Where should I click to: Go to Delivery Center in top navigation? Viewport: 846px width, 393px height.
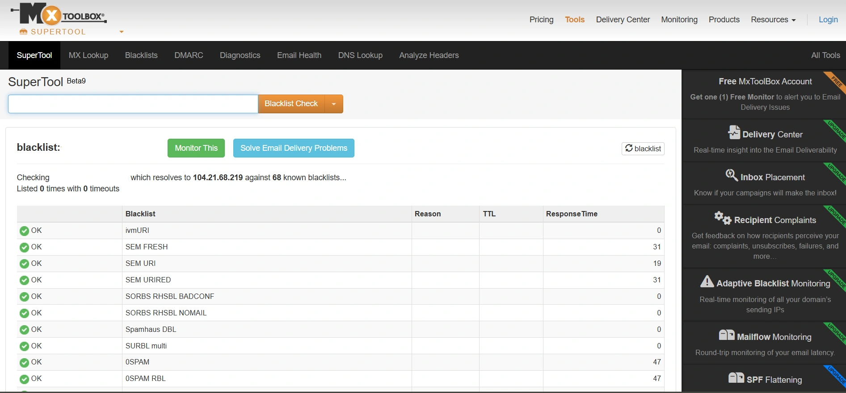(x=623, y=20)
